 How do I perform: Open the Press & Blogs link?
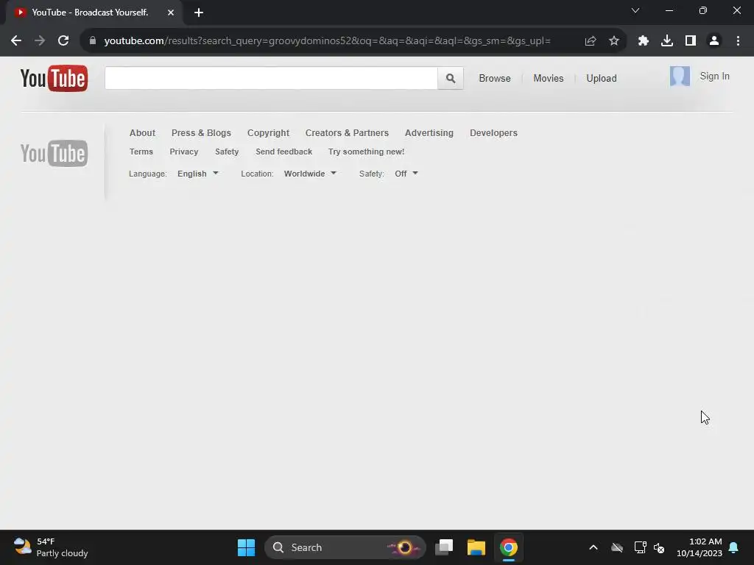(201, 133)
